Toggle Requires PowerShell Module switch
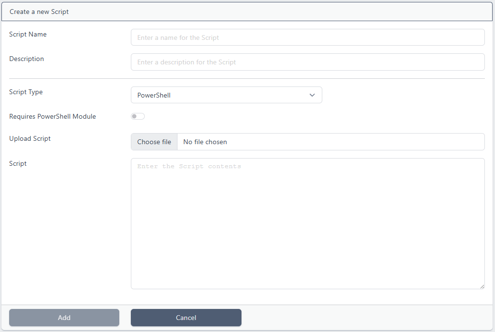 [138, 116]
